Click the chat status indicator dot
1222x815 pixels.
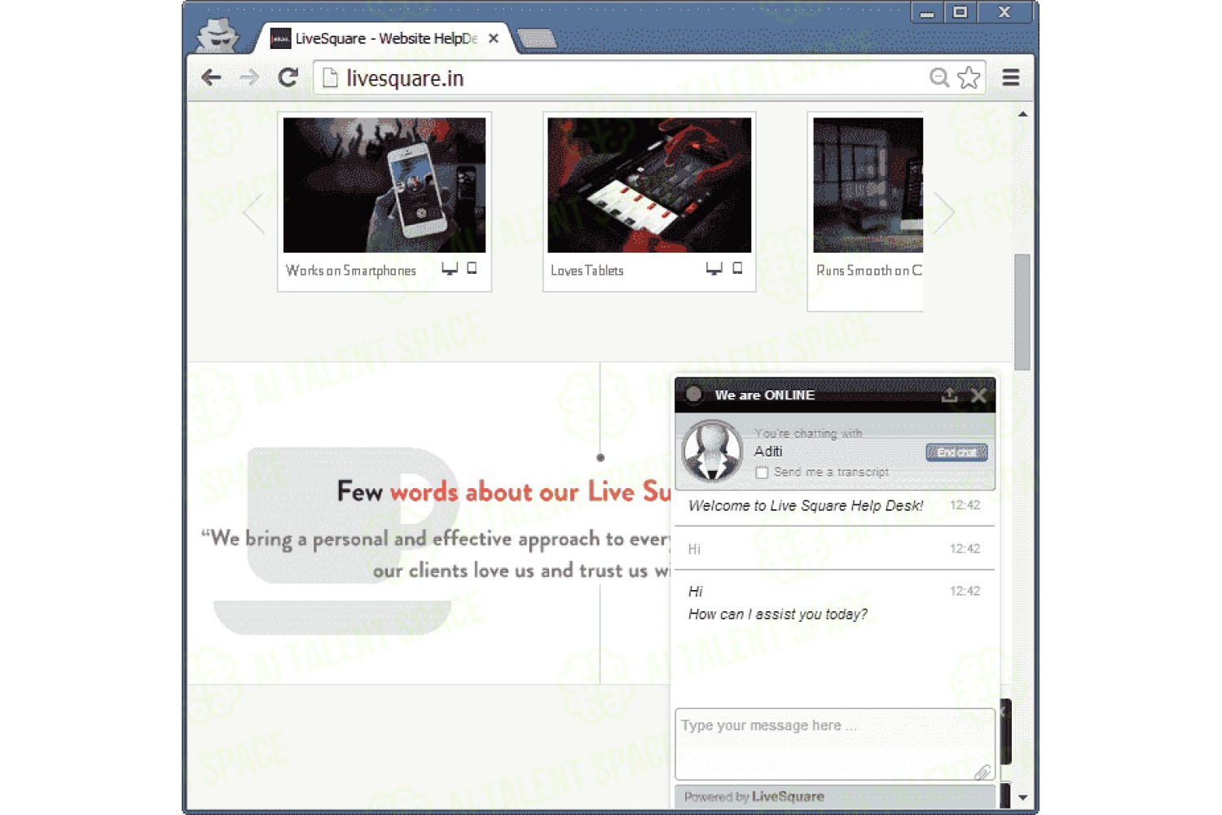[694, 394]
